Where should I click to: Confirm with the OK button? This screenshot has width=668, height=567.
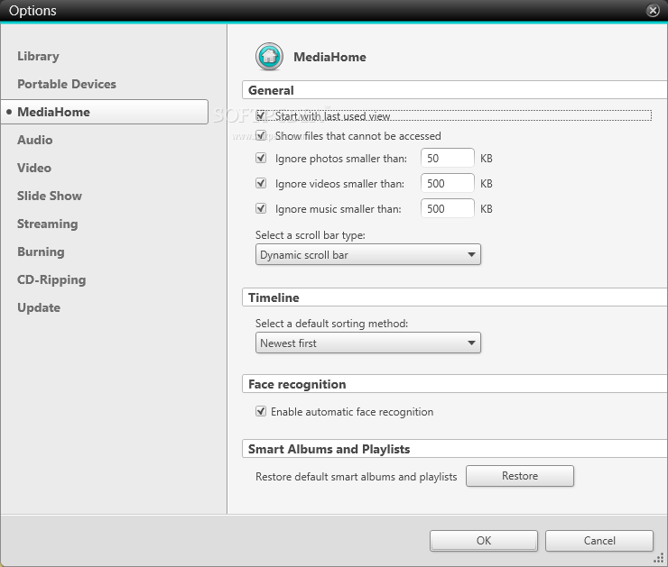(x=484, y=540)
